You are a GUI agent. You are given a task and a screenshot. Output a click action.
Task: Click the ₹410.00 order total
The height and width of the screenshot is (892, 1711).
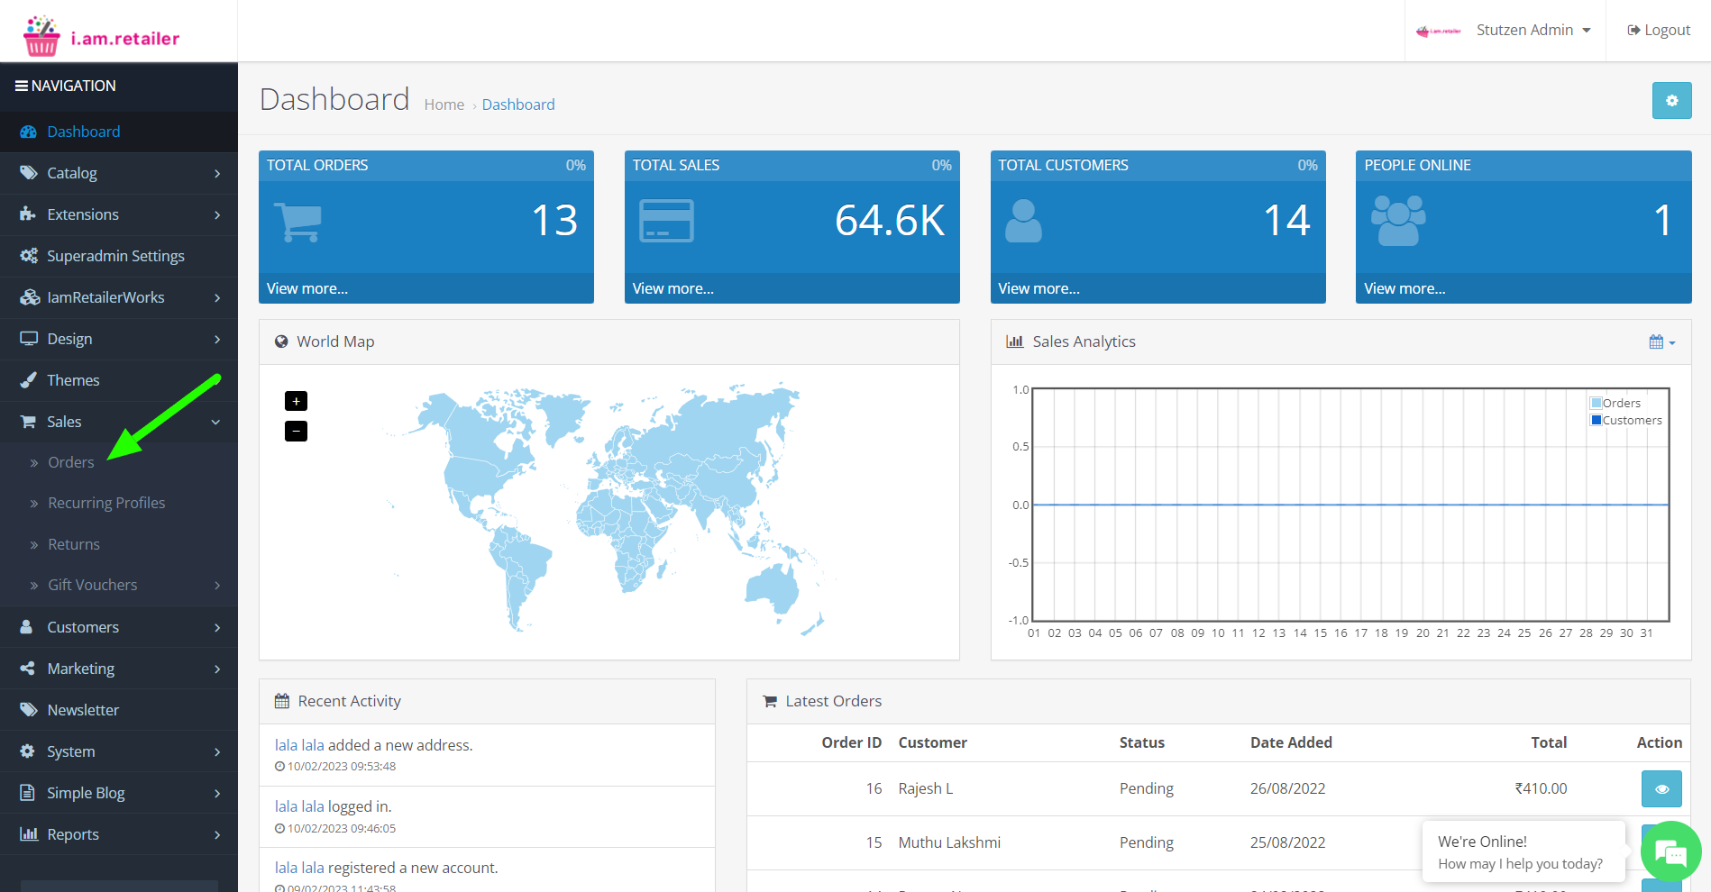pyautogui.click(x=1541, y=788)
